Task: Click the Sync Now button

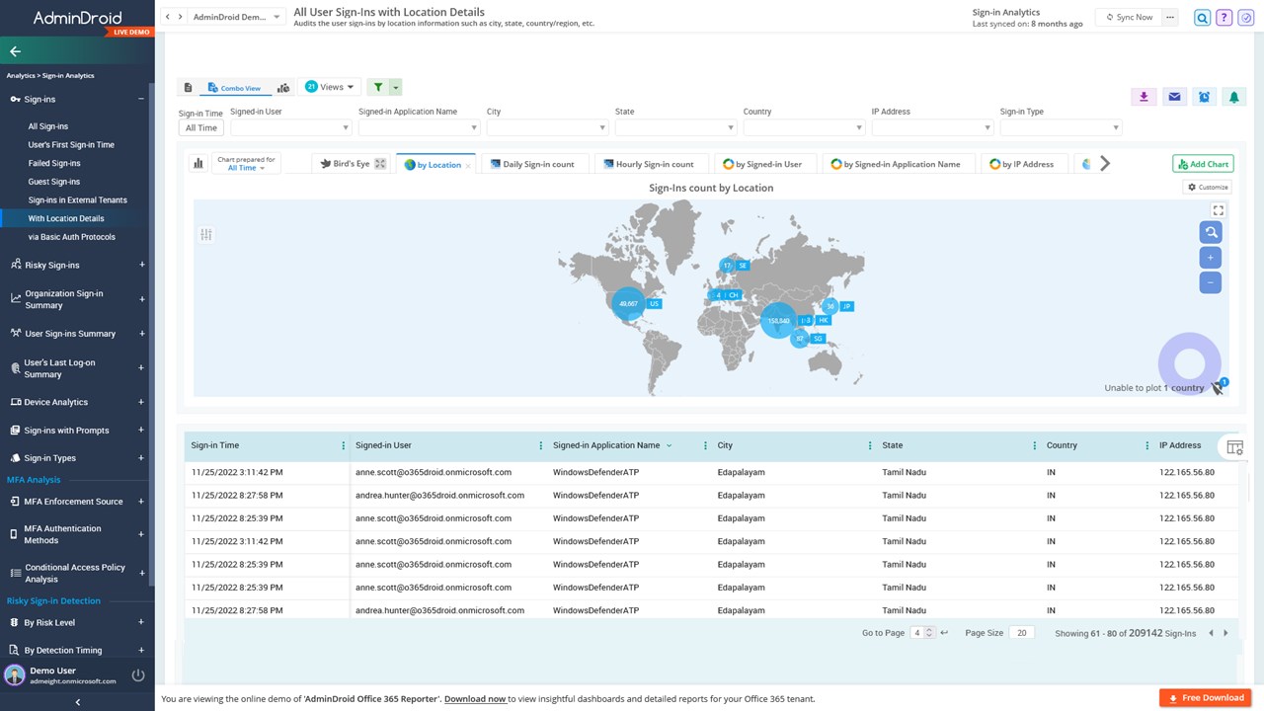Action: [x=1128, y=17]
